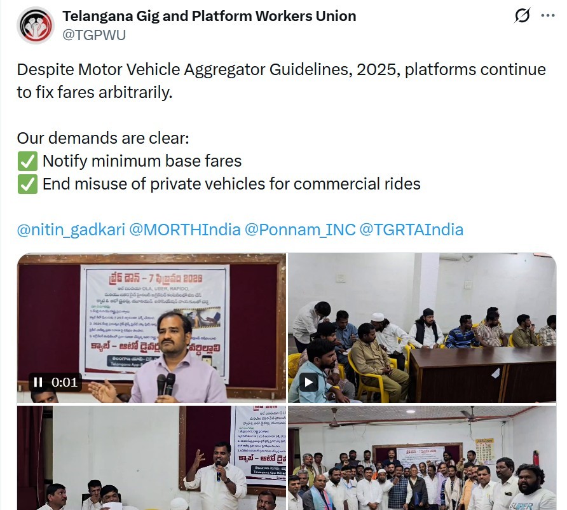Pause the first video at 0:01
The height and width of the screenshot is (510, 567).
tap(38, 382)
